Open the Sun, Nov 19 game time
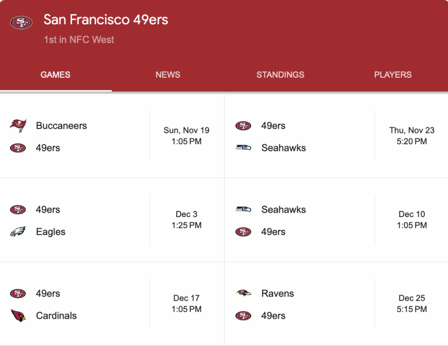The height and width of the screenshot is (346, 448). click(x=186, y=136)
